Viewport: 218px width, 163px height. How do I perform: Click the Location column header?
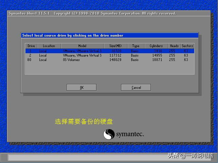click(49, 46)
